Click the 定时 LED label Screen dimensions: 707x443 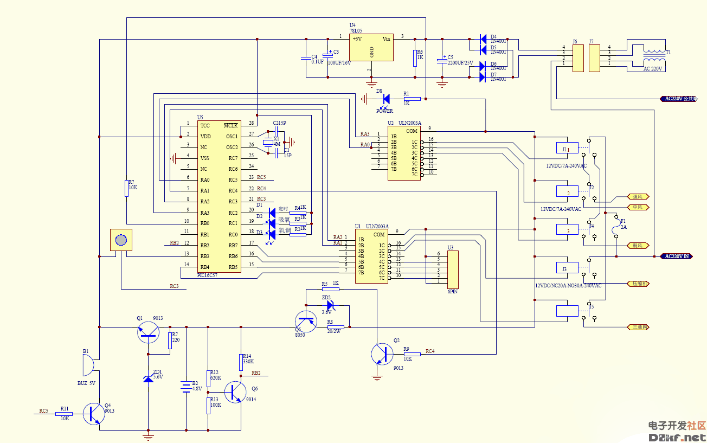coord(283,209)
